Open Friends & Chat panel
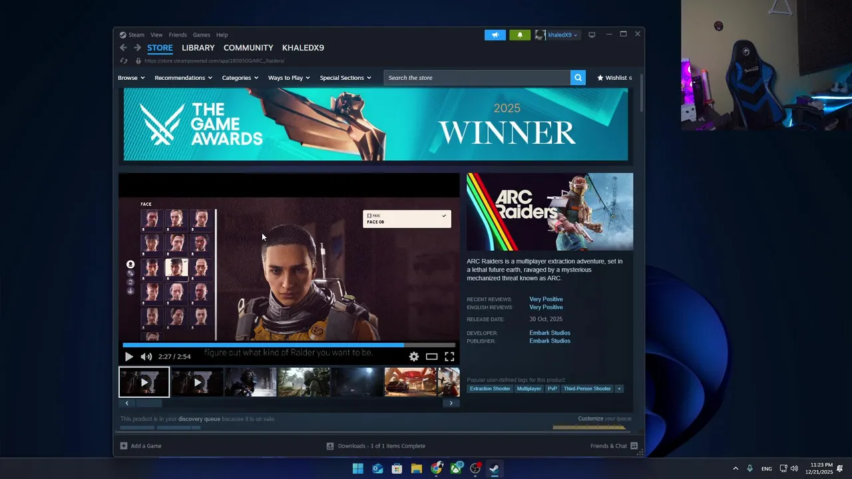The height and width of the screenshot is (479, 852). (614, 446)
